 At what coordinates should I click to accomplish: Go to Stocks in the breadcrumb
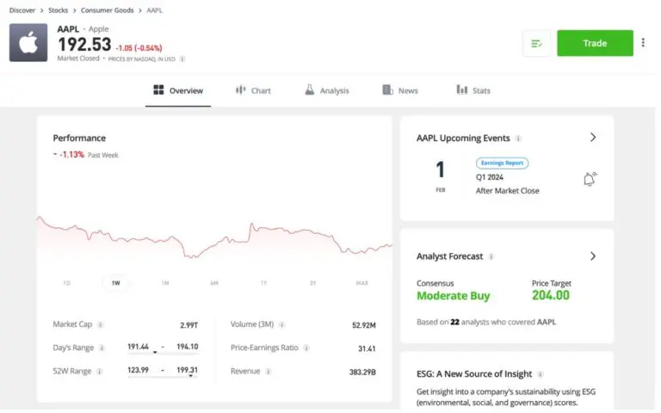59,10
